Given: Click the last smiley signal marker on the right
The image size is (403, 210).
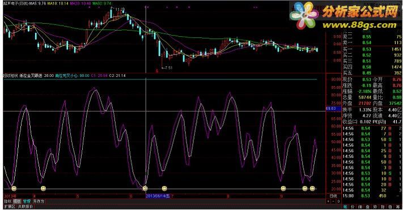Looking at the screenshot, I should (312, 188).
